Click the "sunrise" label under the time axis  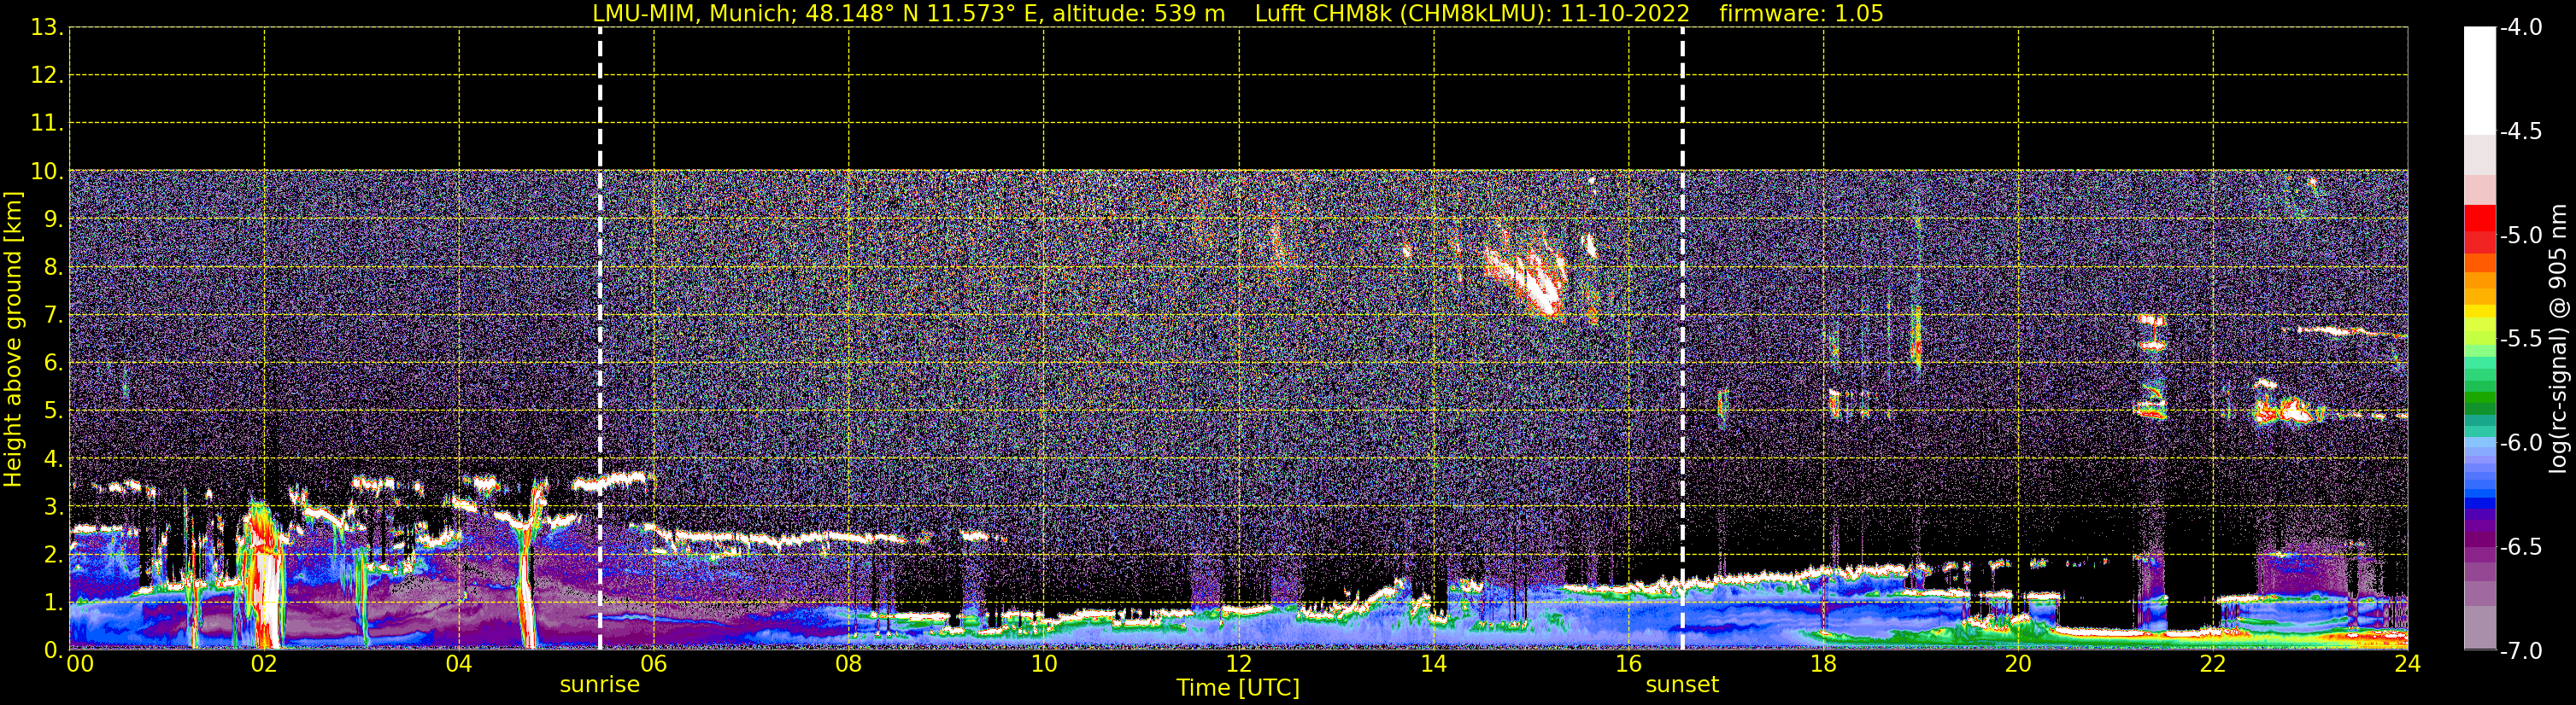tap(599, 685)
